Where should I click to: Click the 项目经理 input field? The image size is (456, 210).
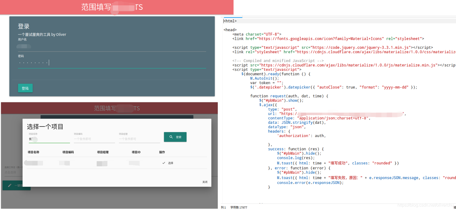click(x=139, y=139)
